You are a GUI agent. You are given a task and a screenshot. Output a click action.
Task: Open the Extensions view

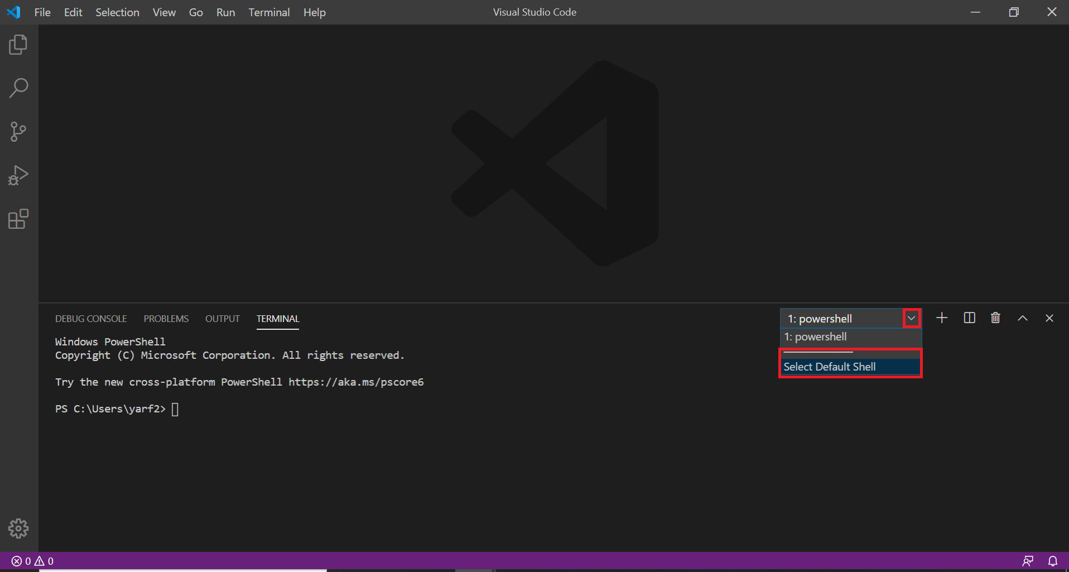point(18,219)
